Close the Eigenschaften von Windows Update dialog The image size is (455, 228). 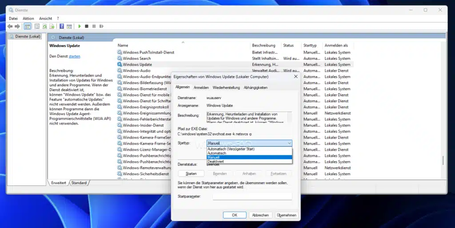tap(295, 77)
